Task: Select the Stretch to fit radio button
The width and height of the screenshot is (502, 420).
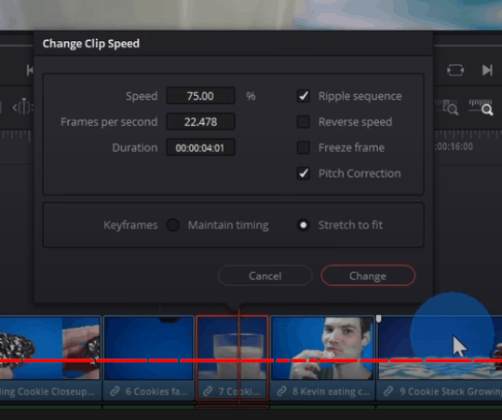Action: [304, 225]
